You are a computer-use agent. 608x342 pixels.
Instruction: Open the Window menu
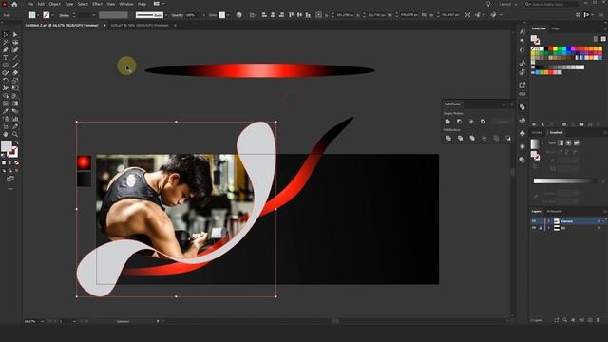tap(126, 4)
